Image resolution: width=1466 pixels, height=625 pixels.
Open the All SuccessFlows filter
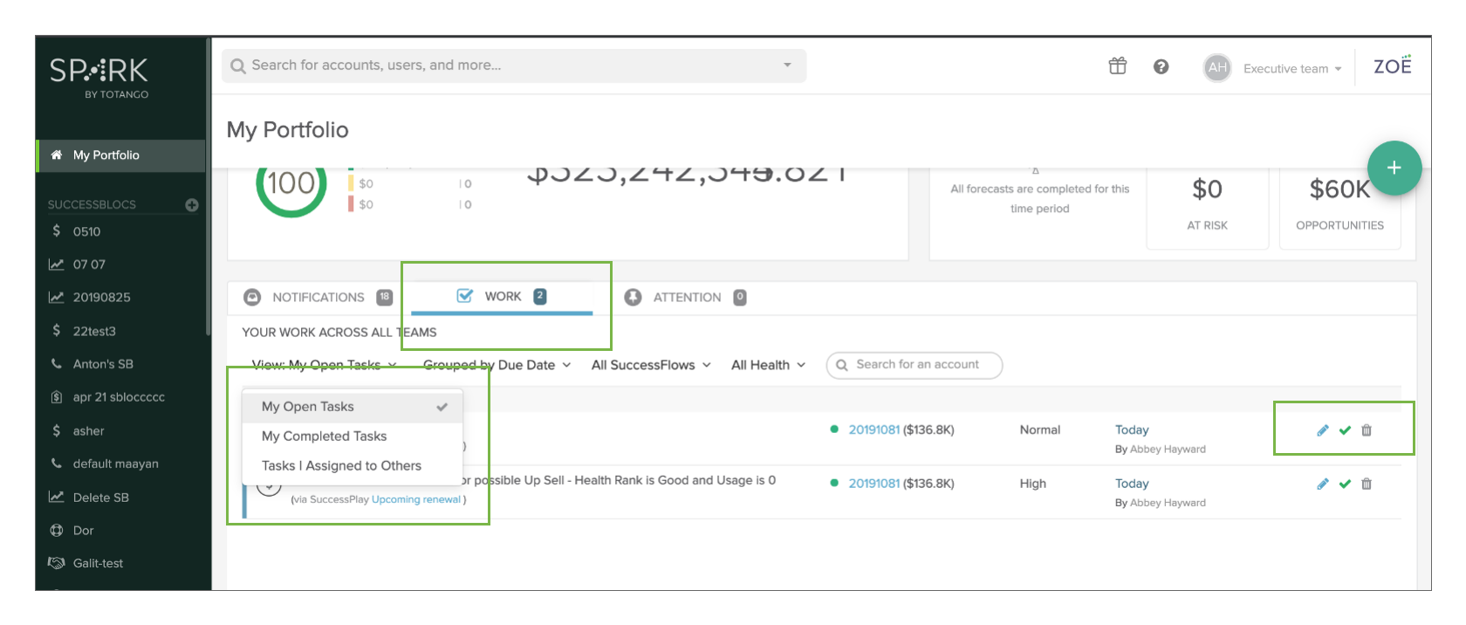coord(651,365)
